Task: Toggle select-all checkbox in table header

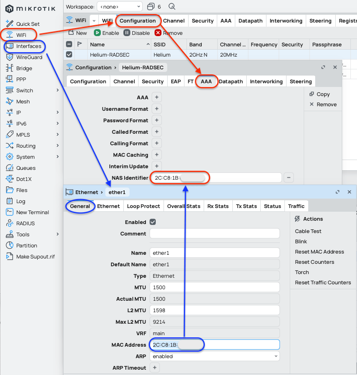Action: pyautogui.click(x=69, y=44)
